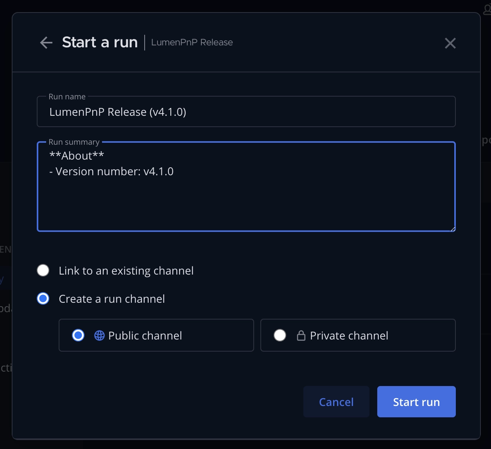Close the Start a run dialog
The height and width of the screenshot is (449, 491).
coord(450,43)
